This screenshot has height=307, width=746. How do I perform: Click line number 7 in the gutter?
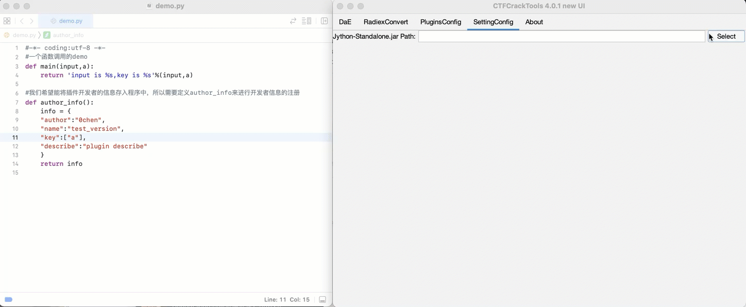pyautogui.click(x=16, y=102)
